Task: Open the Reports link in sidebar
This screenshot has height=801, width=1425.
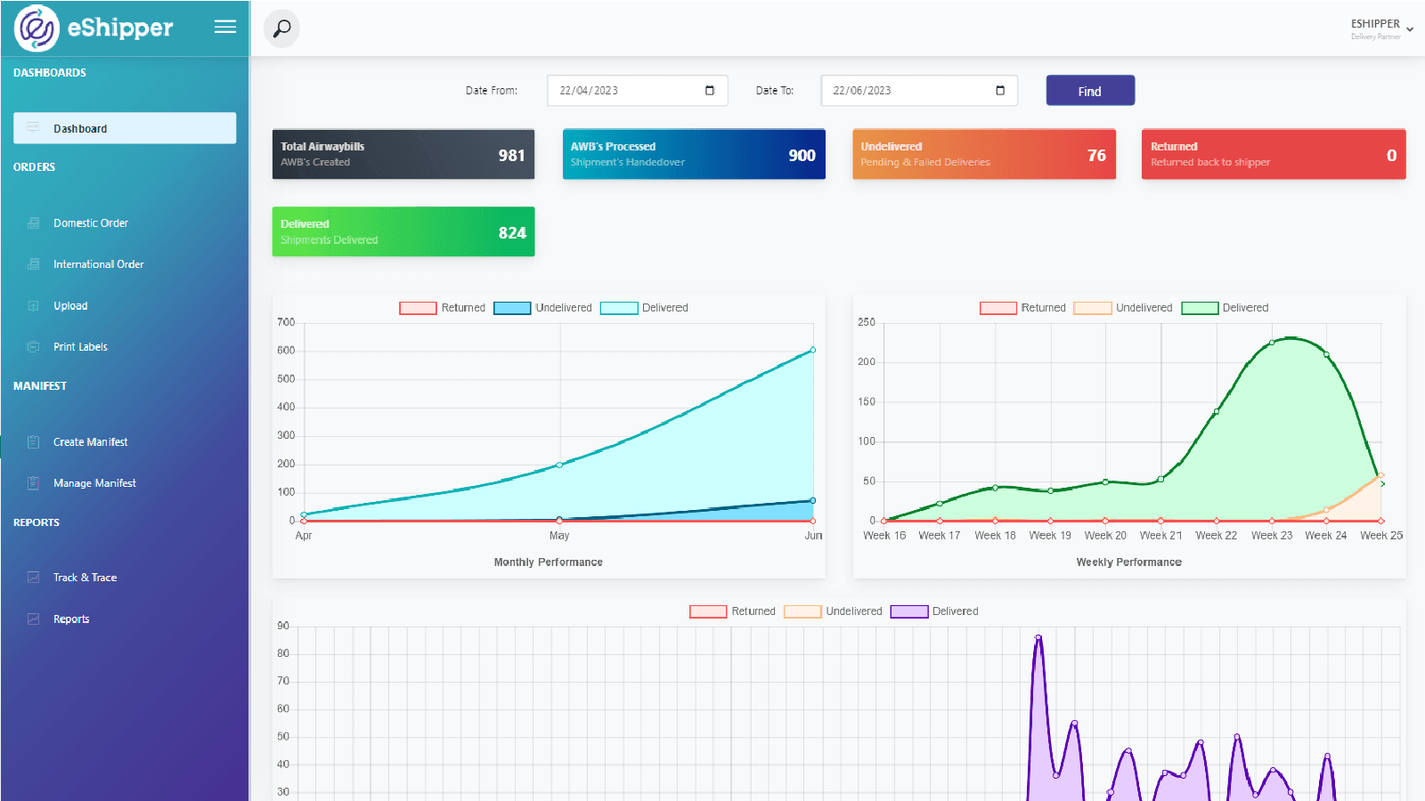Action: pyautogui.click(x=71, y=619)
